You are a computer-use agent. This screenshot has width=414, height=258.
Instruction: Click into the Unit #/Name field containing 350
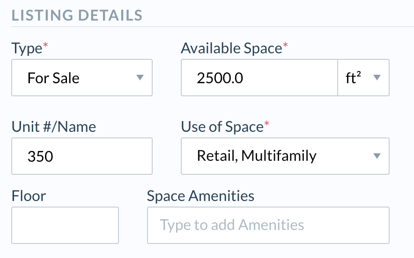coord(82,156)
